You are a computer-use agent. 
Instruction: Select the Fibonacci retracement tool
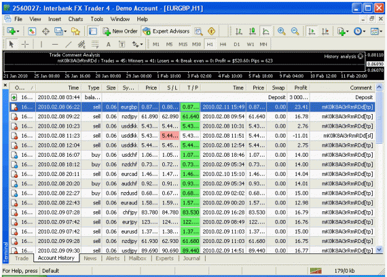click(95, 44)
